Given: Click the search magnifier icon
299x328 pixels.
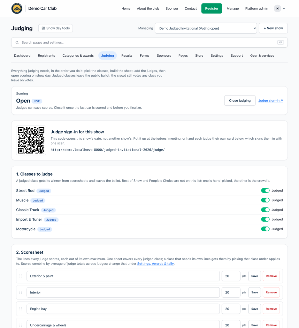Looking at the screenshot, I should tap(17, 43).
